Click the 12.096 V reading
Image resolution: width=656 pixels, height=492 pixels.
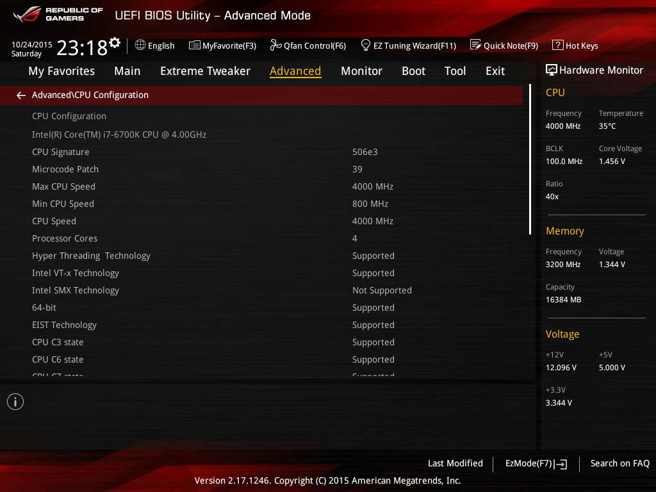click(561, 368)
